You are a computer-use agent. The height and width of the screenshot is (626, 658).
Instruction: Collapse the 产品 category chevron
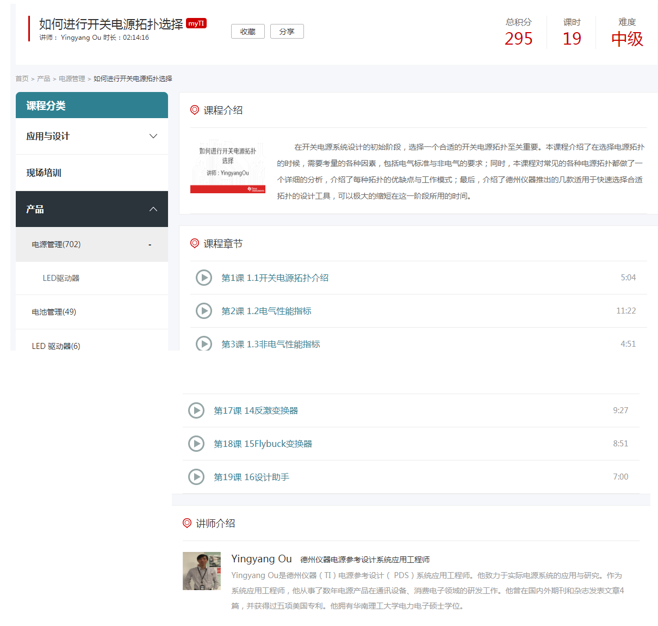click(x=153, y=209)
